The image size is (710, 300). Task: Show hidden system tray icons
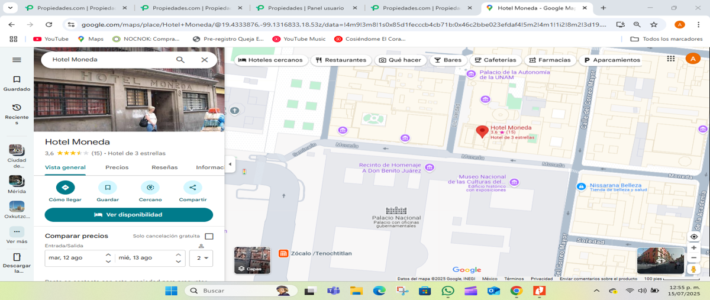(x=596, y=291)
